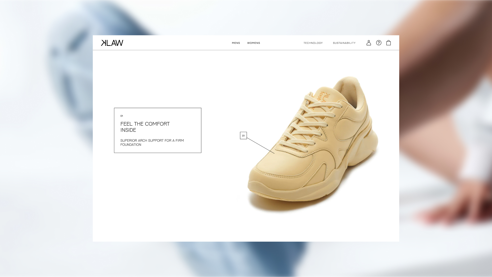The width and height of the screenshot is (492, 277).
Task: Click the help question mark icon
Action: (379, 43)
